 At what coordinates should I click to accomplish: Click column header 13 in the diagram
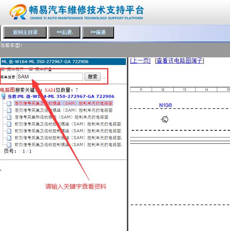tap(184, 89)
